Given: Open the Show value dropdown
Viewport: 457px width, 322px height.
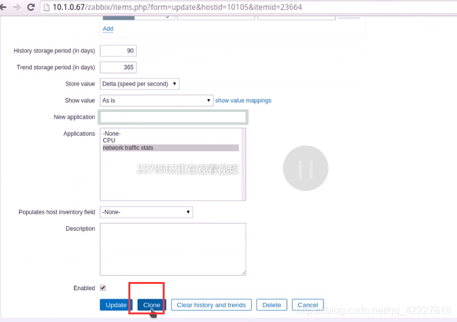Looking at the screenshot, I should click(x=156, y=100).
